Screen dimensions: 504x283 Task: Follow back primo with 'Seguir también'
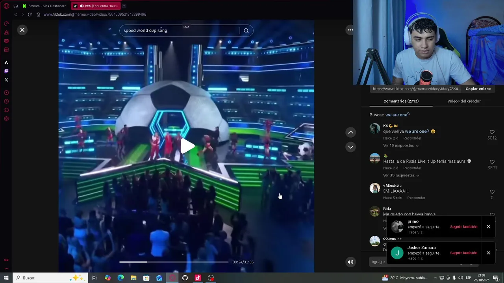pos(463,227)
